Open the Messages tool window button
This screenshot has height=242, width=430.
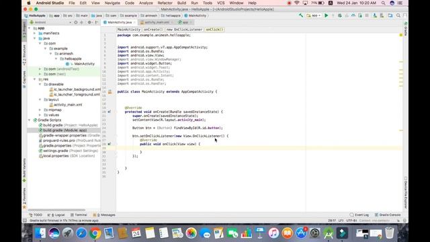[x=104, y=215]
